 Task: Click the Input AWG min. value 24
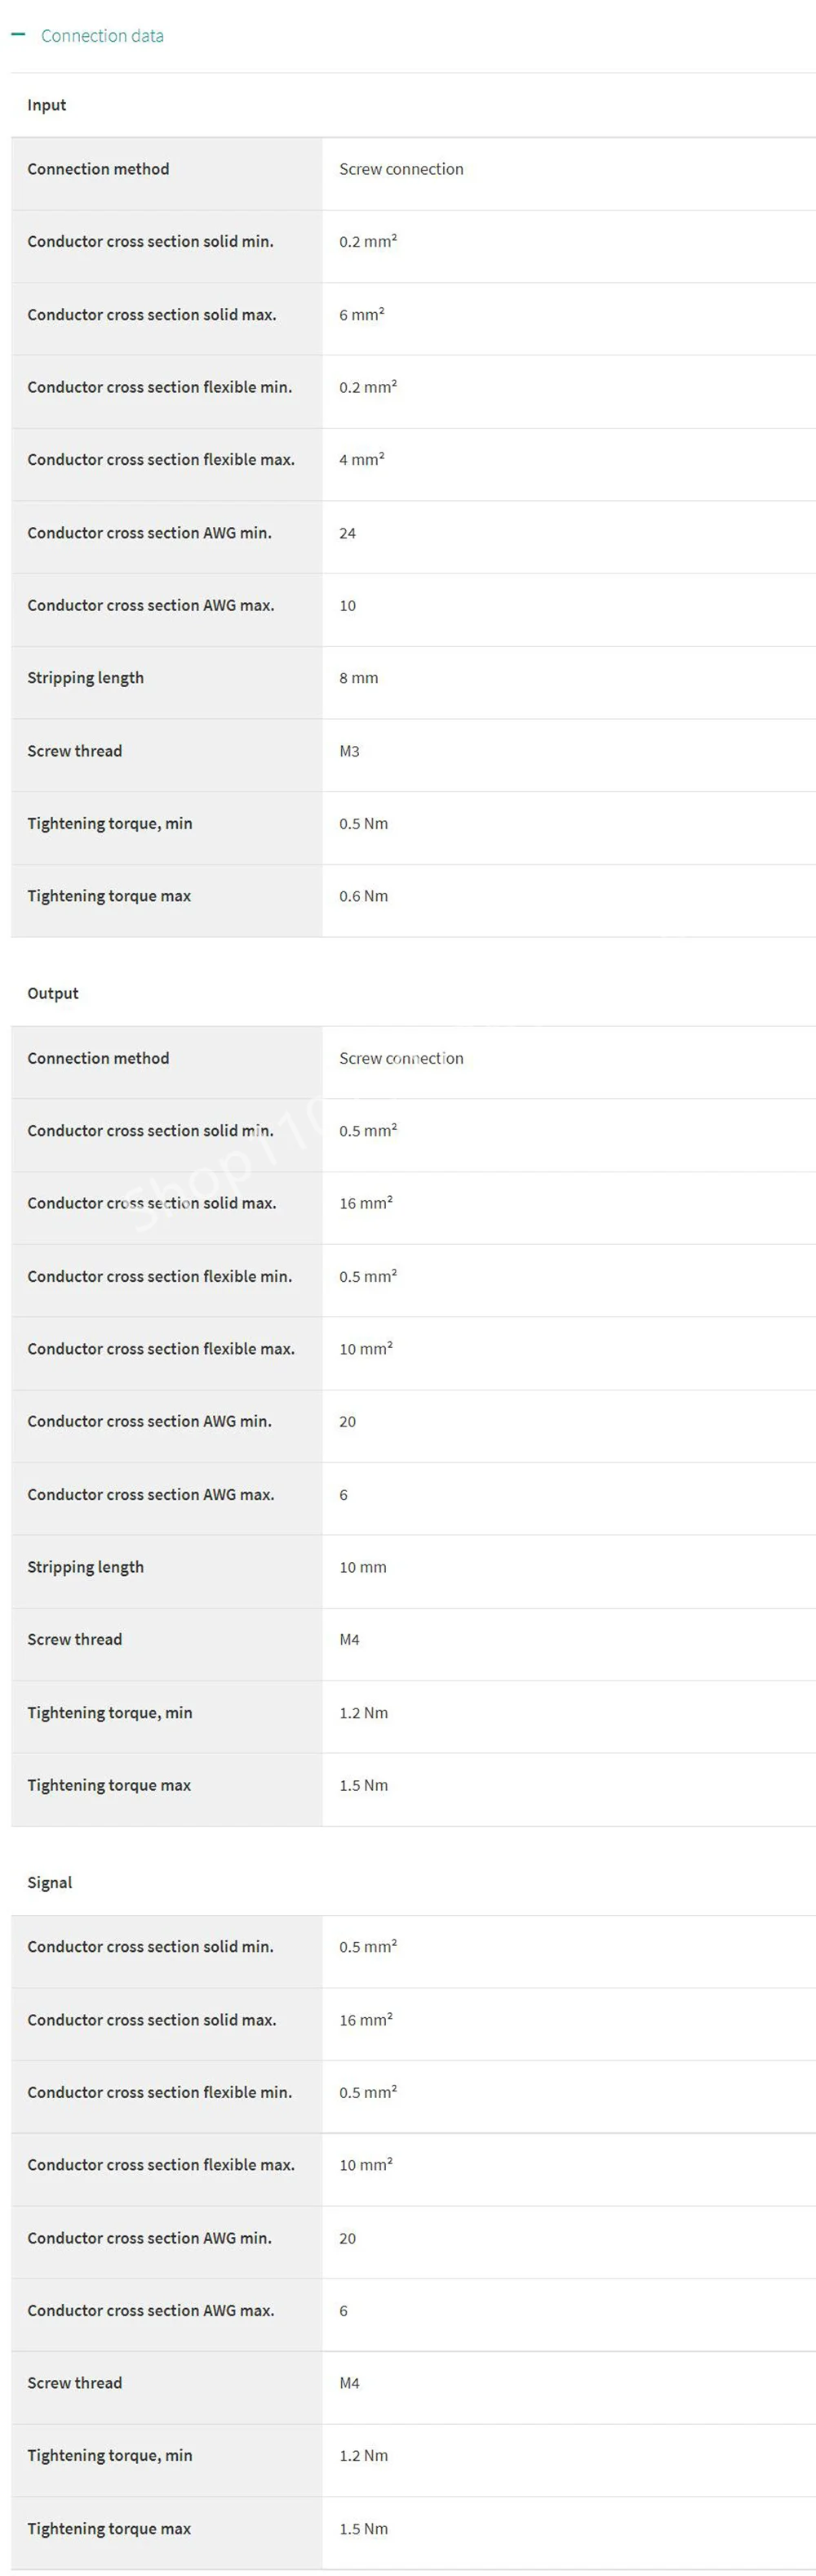coord(348,533)
